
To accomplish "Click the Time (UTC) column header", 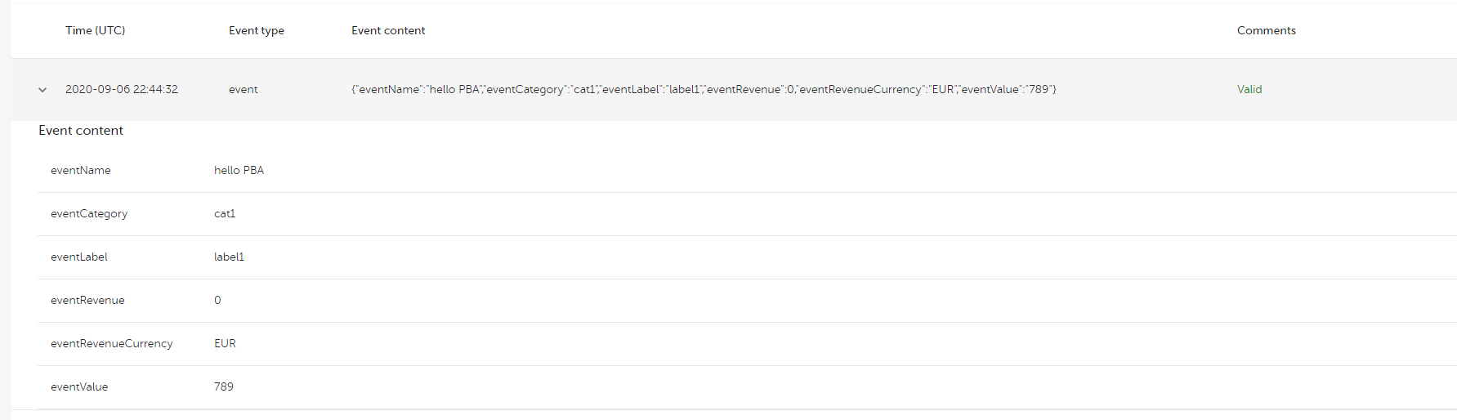I will pyautogui.click(x=95, y=30).
